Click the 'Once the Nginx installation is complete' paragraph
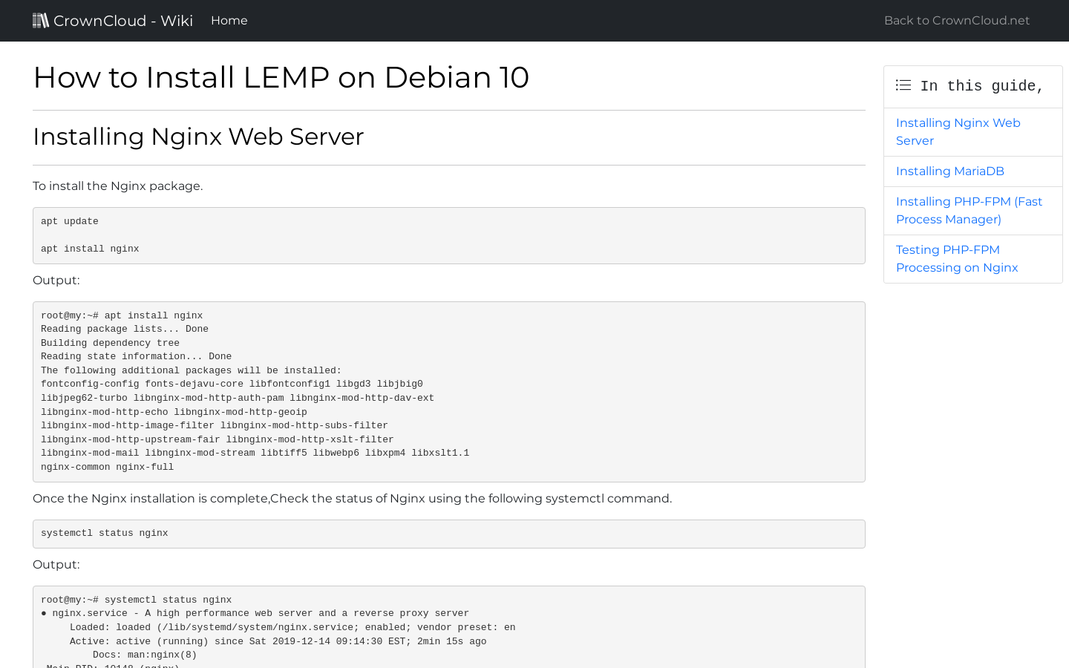This screenshot has width=1069, height=668. tap(352, 498)
